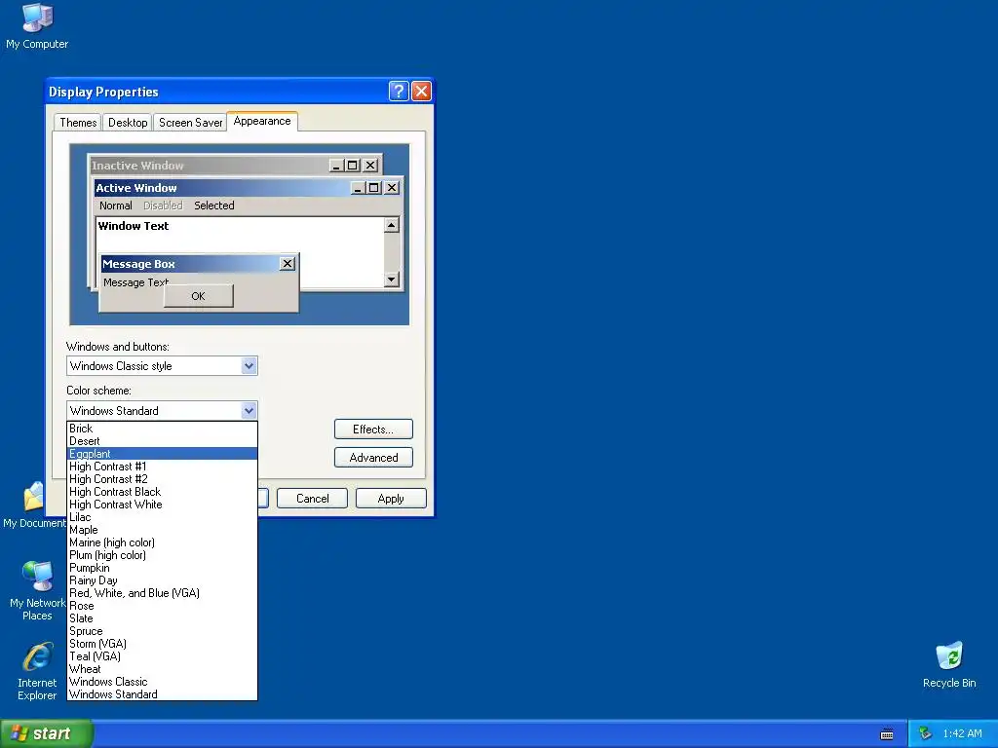Choose Wheat color scheme
Viewport: 998px width, 748px height.
tap(162, 669)
